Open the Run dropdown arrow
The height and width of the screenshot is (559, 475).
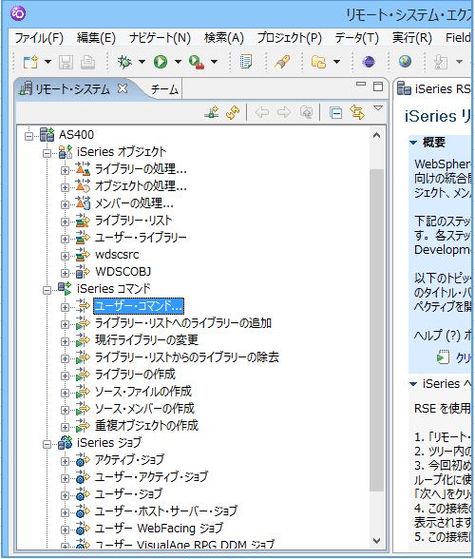coord(178,62)
